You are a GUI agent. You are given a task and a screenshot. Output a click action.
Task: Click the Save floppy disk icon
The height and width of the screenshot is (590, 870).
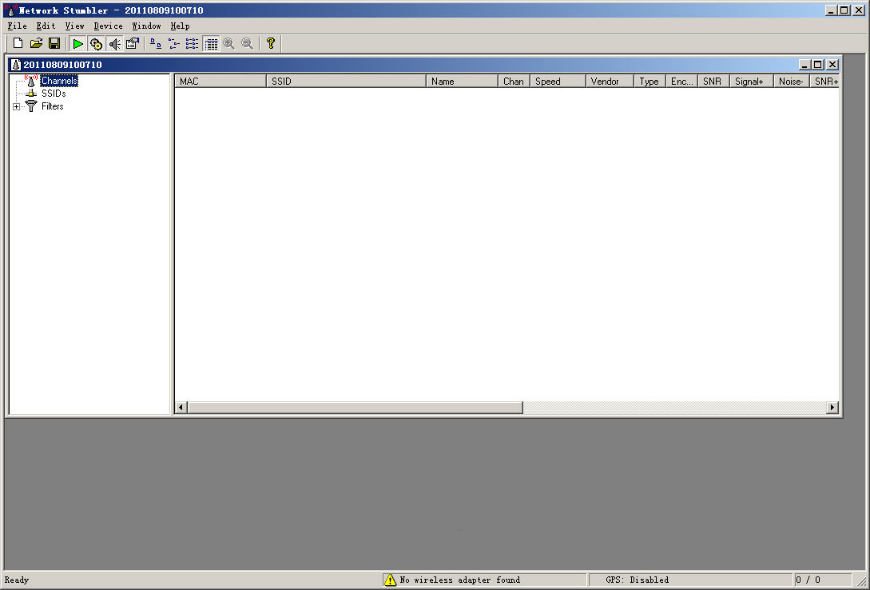pyautogui.click(x=54, y=44)
